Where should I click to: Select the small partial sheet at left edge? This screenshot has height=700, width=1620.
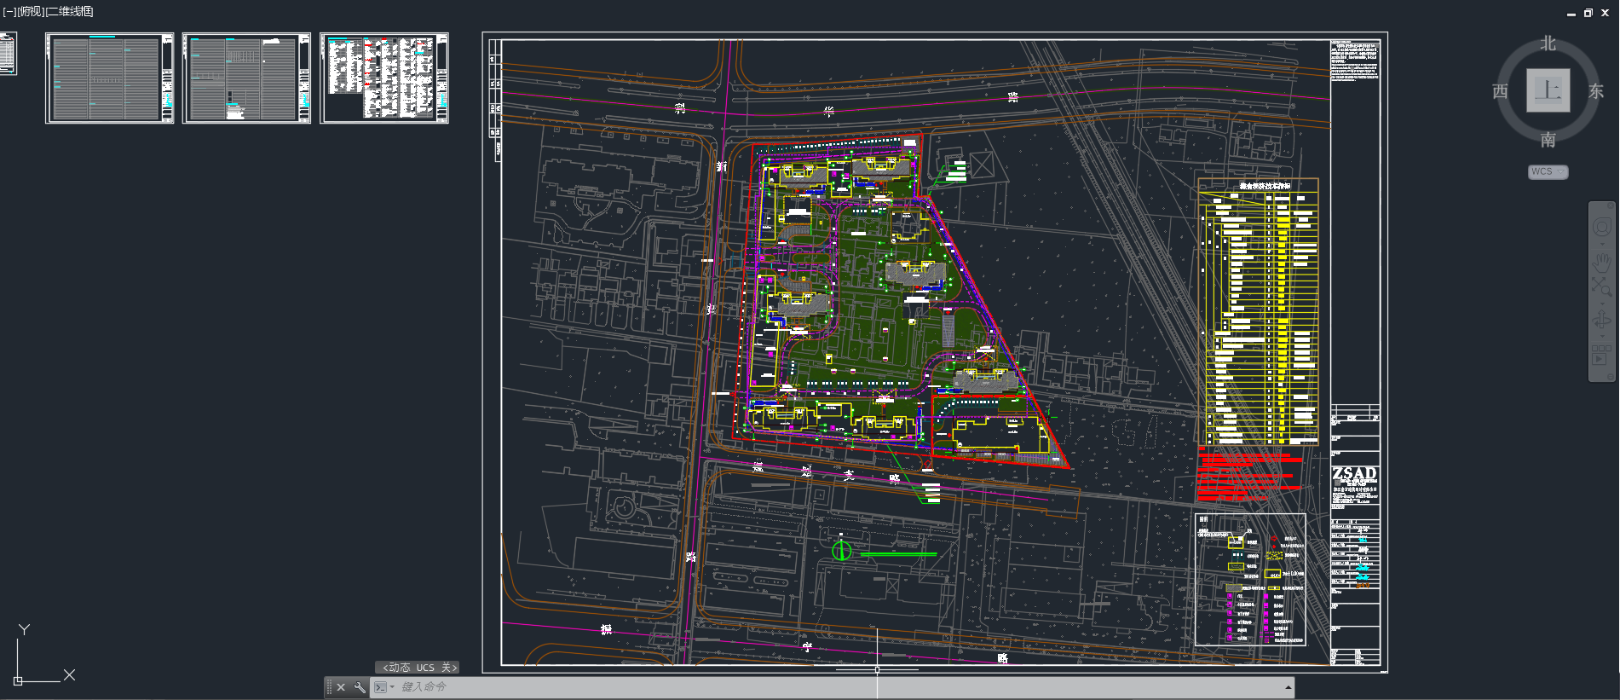tap(8, 54)
